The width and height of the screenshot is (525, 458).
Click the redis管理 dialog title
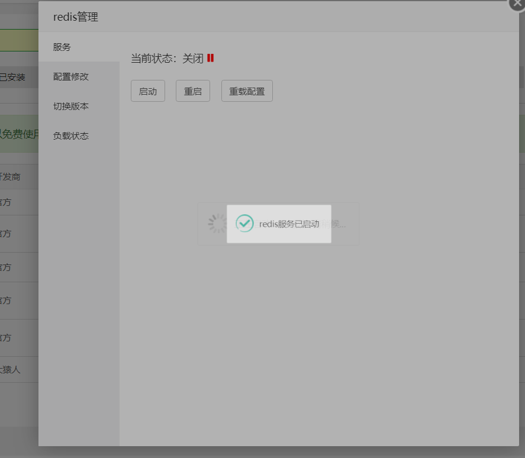pyautogui.click(x=76, y=17)
